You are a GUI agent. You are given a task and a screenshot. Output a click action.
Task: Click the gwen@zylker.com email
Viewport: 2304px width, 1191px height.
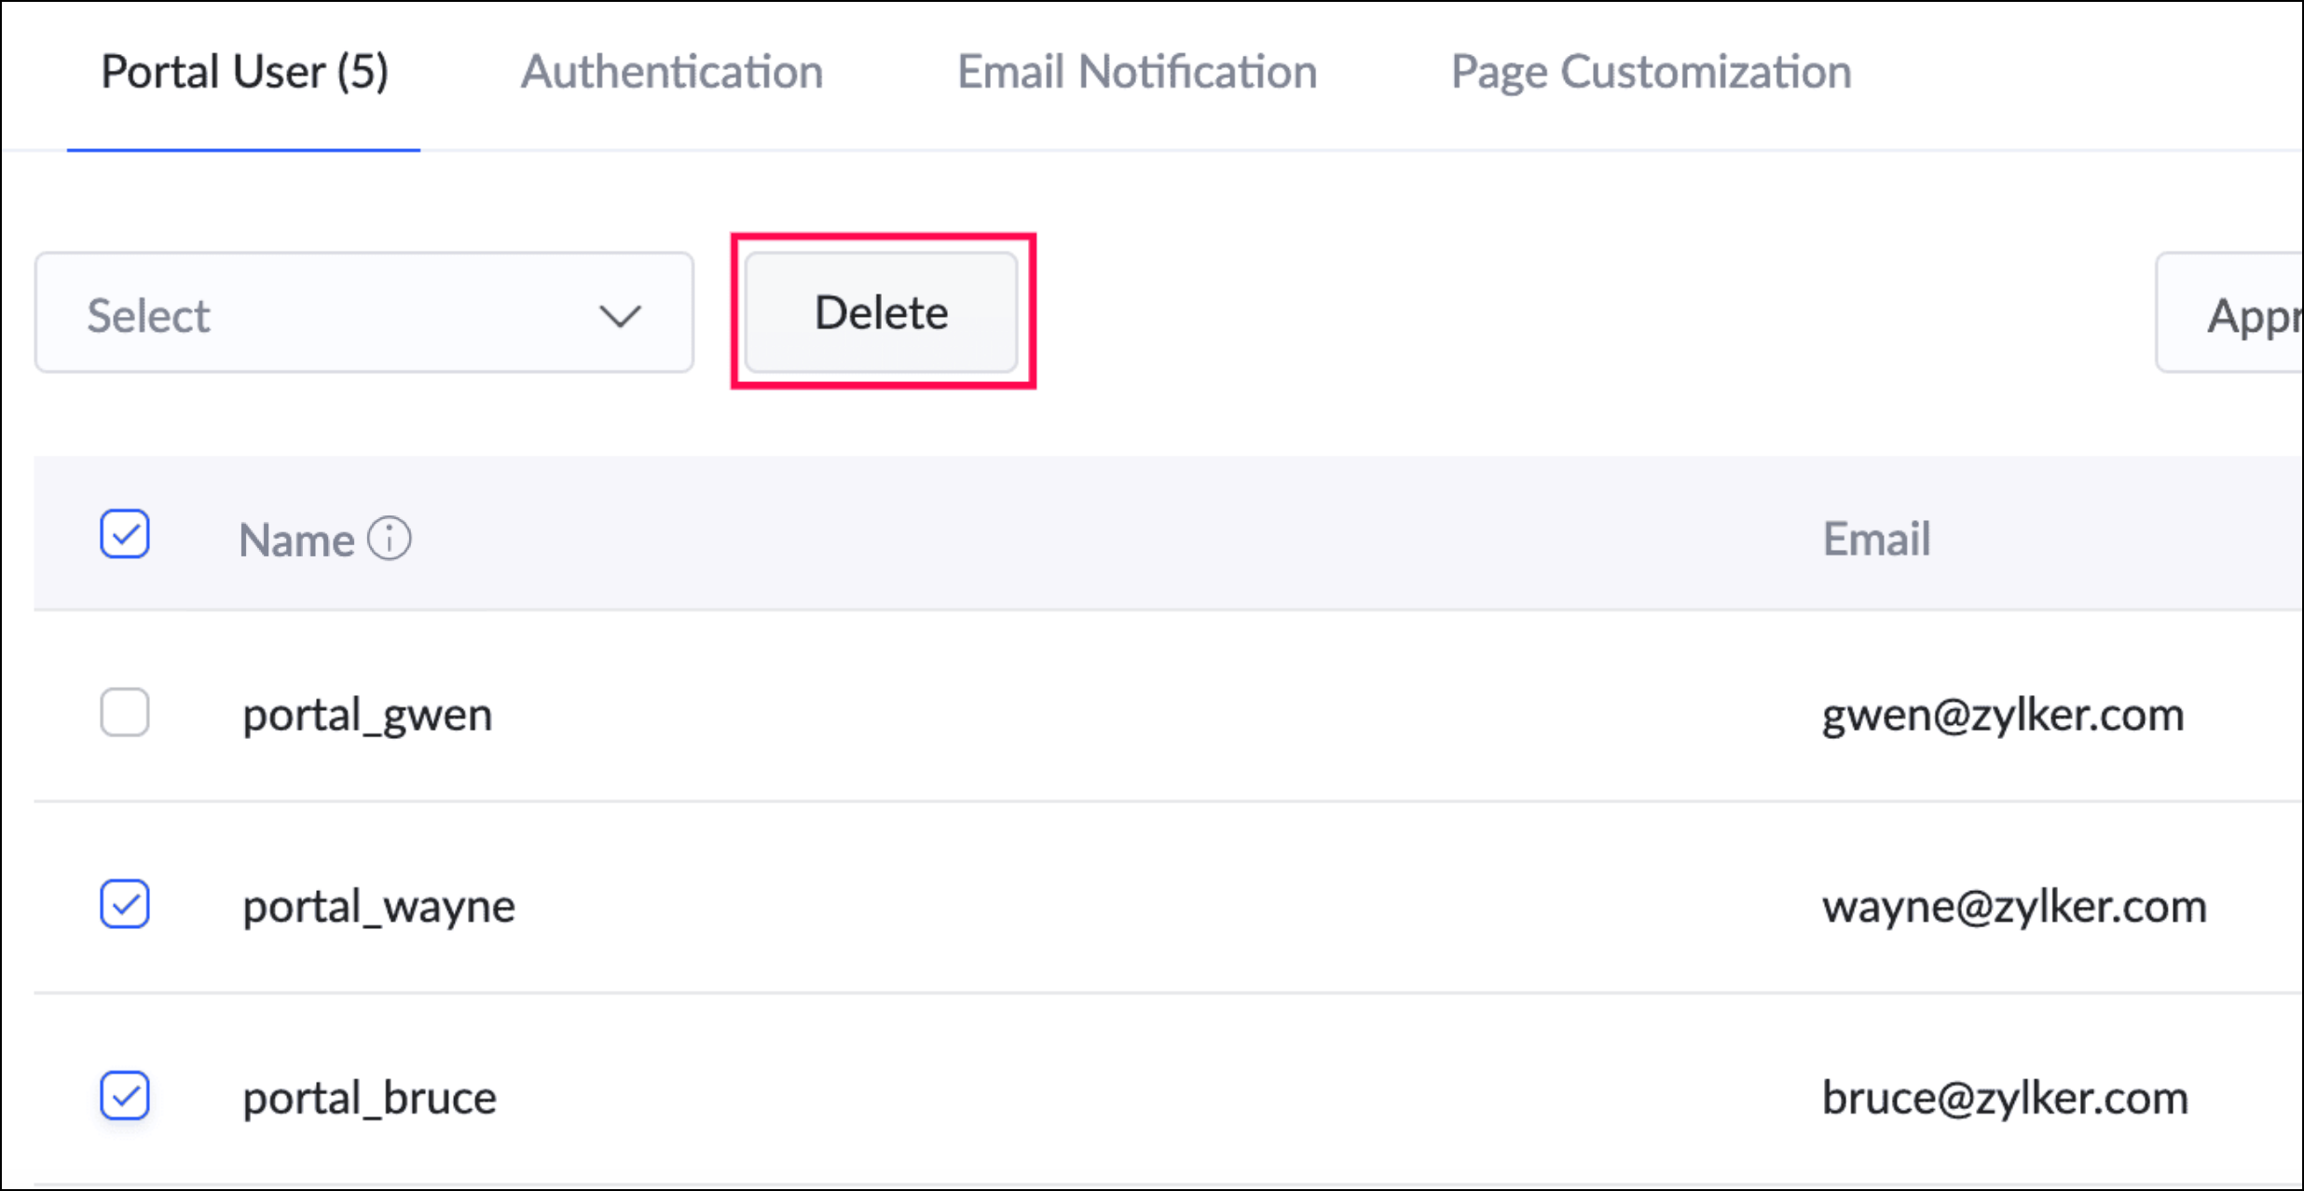point(2002,716)
